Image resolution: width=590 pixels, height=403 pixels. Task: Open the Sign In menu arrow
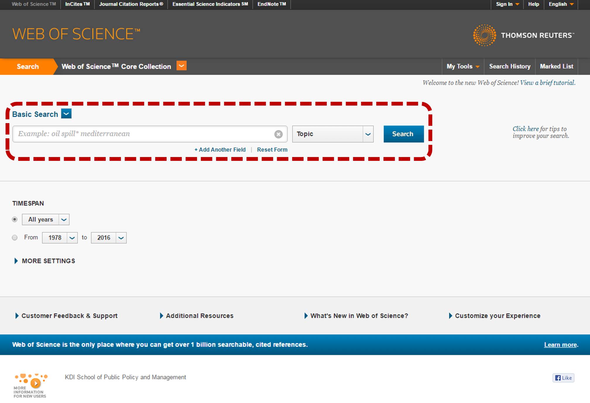coord(517,4)
